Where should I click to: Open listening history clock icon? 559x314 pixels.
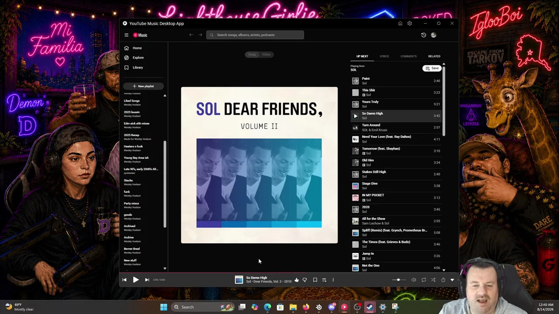click(x=424, y=35)
